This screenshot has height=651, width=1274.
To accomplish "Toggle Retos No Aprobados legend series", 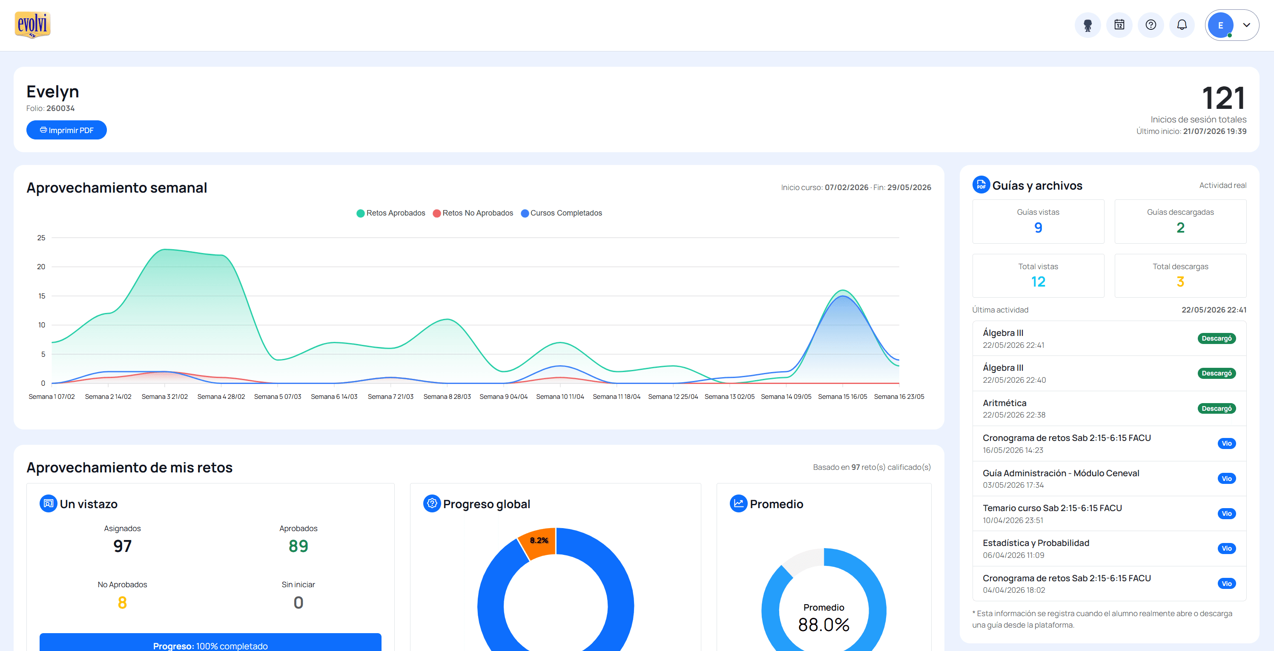I will (x=473, y=213).
